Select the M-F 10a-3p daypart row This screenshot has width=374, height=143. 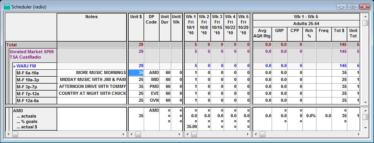point(36,80)
